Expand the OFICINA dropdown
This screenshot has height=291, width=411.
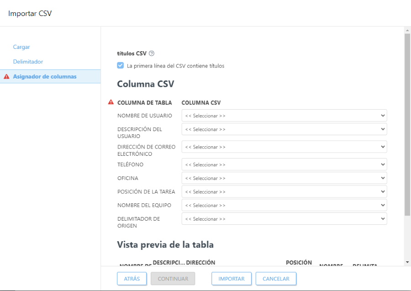click(x=284, y=178)
